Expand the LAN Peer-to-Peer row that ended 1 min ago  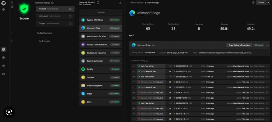(x=134, y=77)
